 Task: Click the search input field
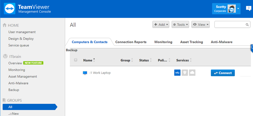(x=232, y=24)
